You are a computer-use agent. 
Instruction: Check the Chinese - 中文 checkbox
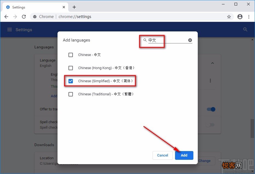point(71,55)
